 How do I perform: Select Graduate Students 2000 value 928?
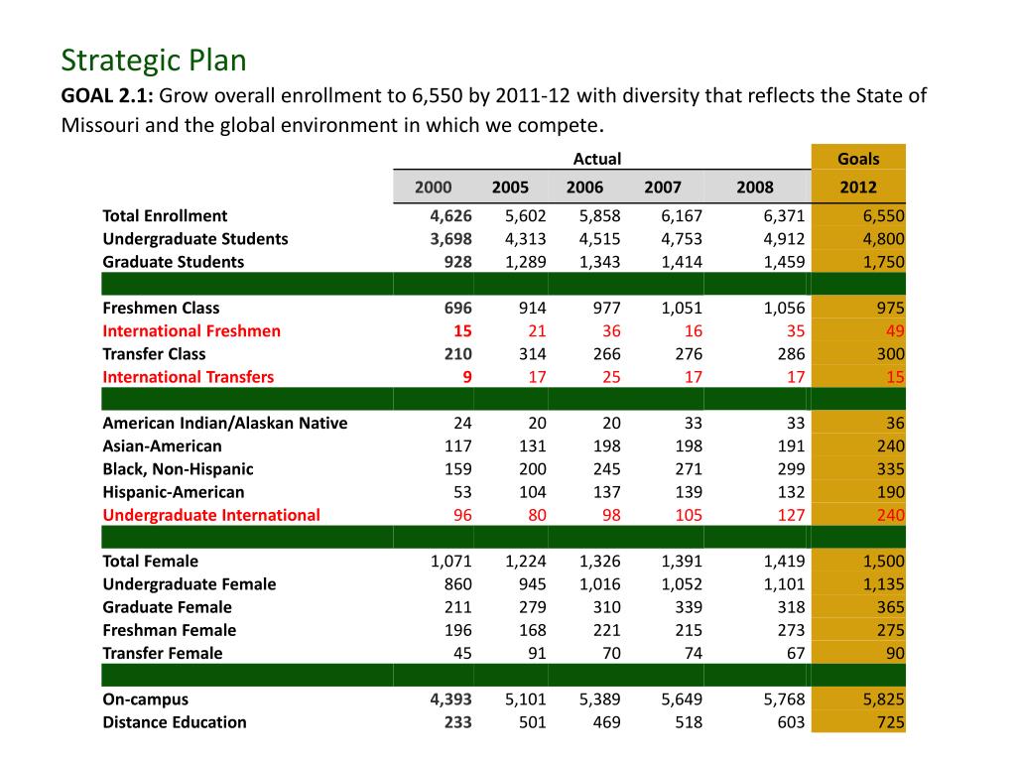pos(458,262)
